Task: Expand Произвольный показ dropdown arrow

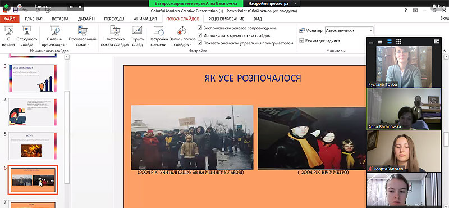Action: [88, 44]
